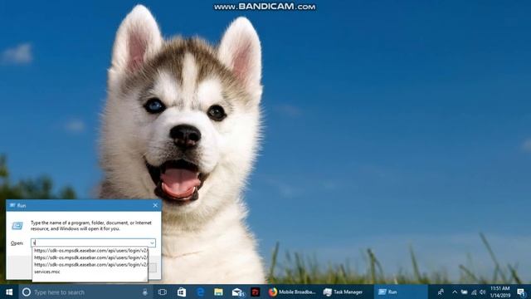The width and height of the screenshot is (531, 299).
Task: Open the Mail app from the taskbar
Action: (x=238, y=292)
